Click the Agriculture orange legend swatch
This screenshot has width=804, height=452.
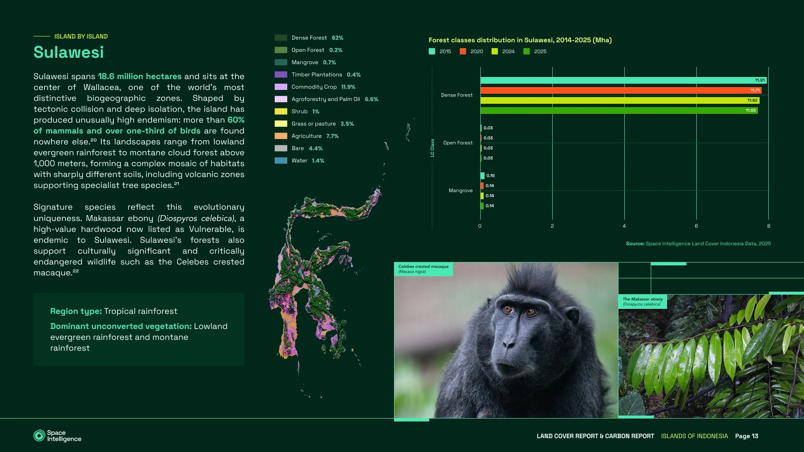[x=281, y=136]
